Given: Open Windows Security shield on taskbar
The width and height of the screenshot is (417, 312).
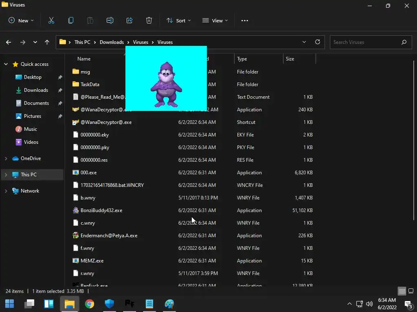Looking at the screenshot, I should click(x=109, y=304).
